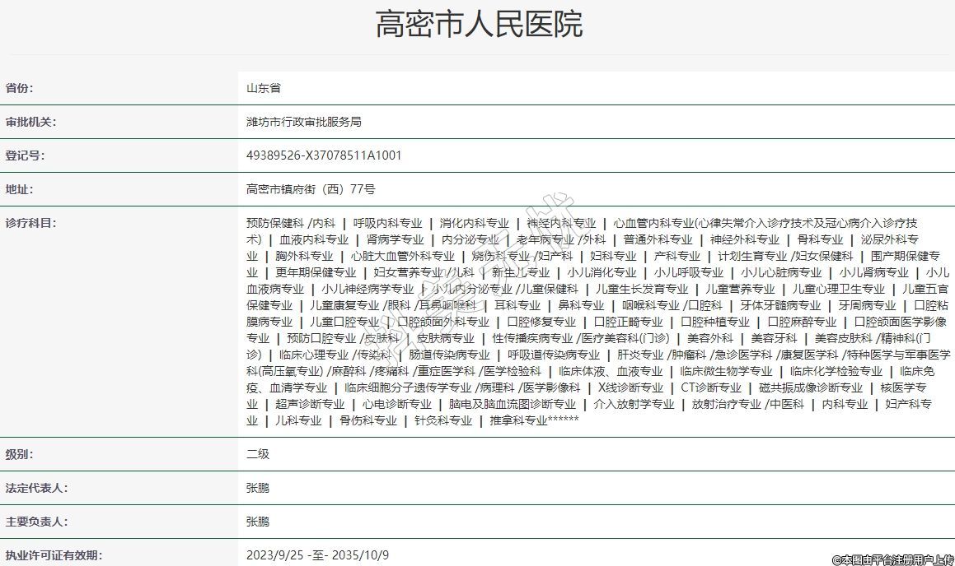Screen dimensions: 955x566
Task: Click the hospital level value 二级
Action: point(258,454)
